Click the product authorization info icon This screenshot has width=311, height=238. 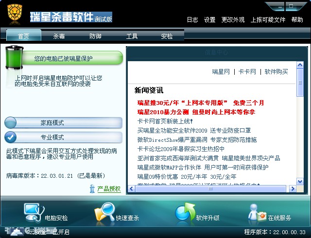pos(92,188)
